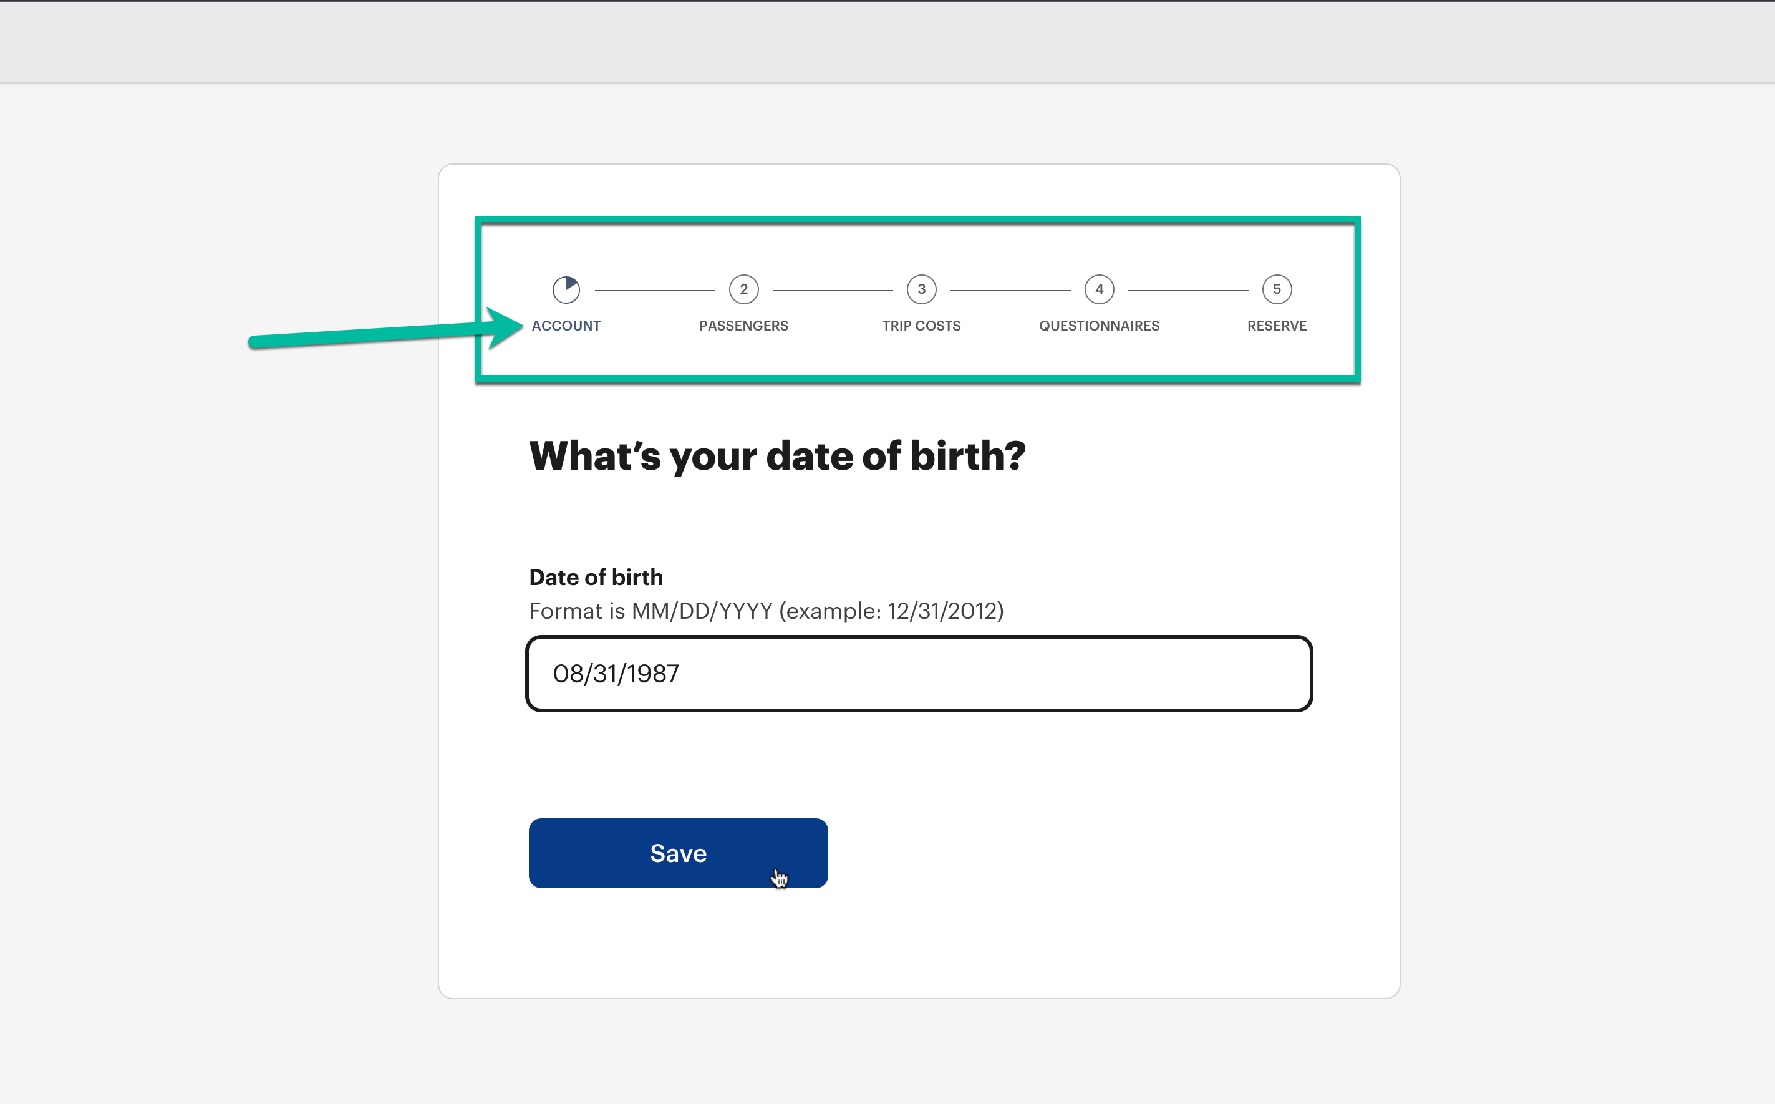The image size is (1775, 1104).
Task: Click the step 3 circle icon
Action: (x=921, y=290)
